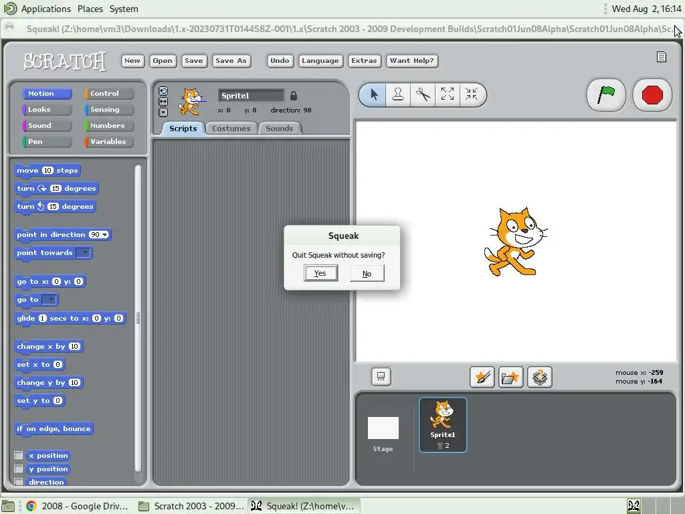Click the can-rotate rotation style icon
Image resolution: width=685 pixels, height=514 pixels.
click(x=163, y=90)
